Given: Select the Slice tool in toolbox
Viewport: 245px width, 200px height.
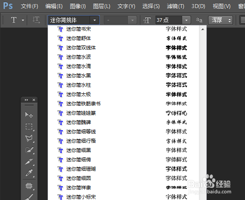Looking at the screenshot, I should [29, 161].
